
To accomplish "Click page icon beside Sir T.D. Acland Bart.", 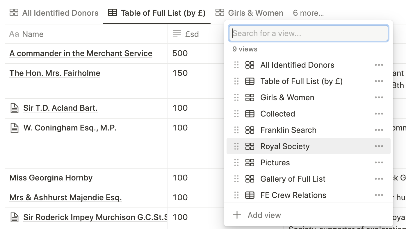I will pos(15,108).
